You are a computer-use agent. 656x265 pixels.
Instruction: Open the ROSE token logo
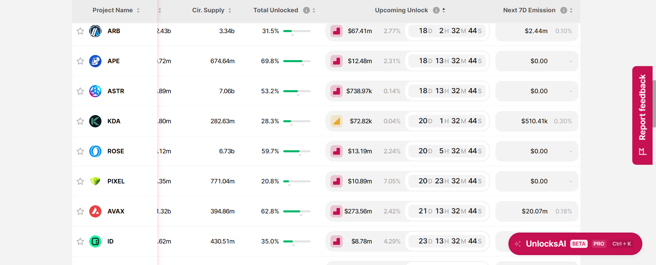click(x=95, y=151)
